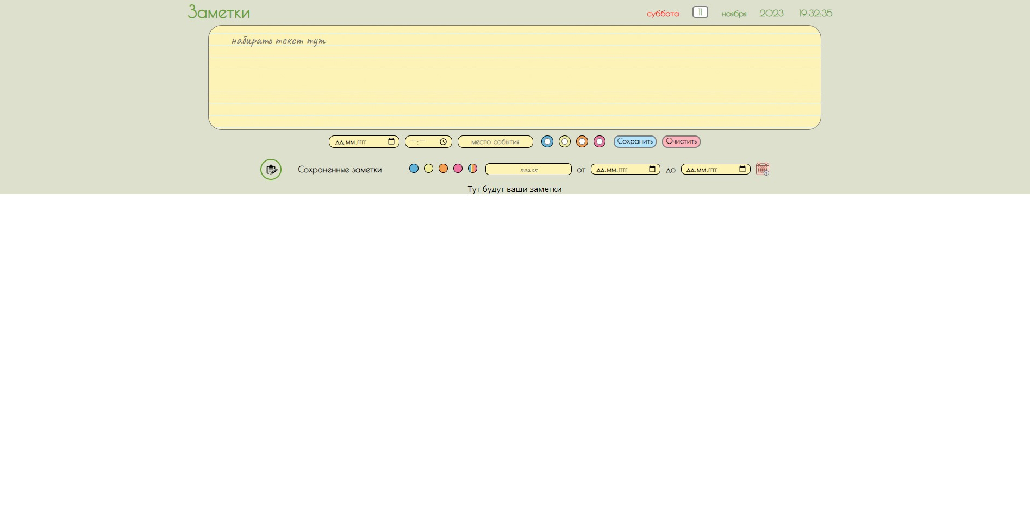Open calendar picker in the 'от' date field
Viewport: 1030px width, 521px height.
(x=652, y=170)
